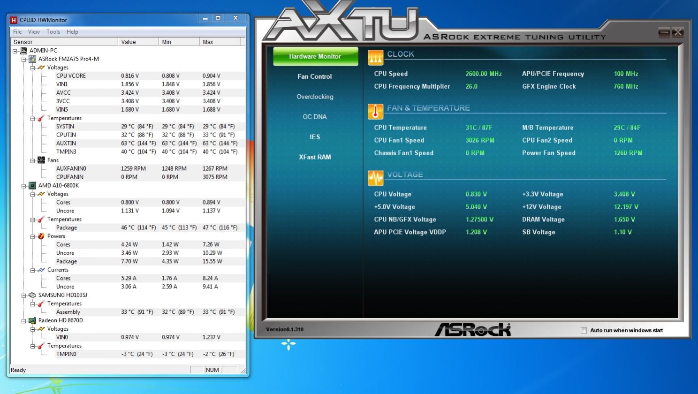
Task: Click the Radeon HD 8670D graphics card icon
Action: (x=32, y=321)
